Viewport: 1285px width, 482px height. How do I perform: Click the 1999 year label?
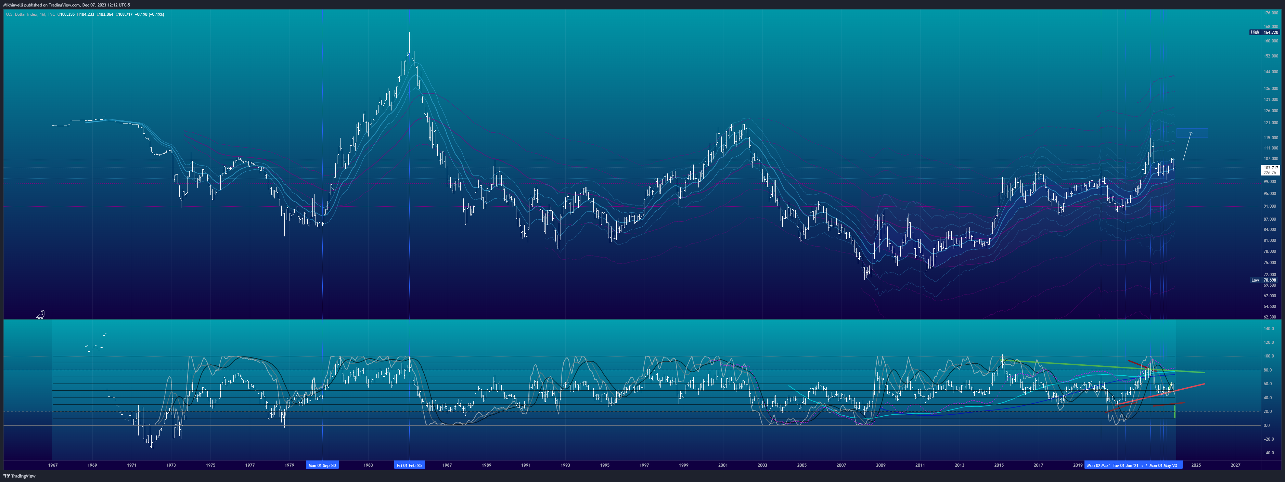[683, 465]
